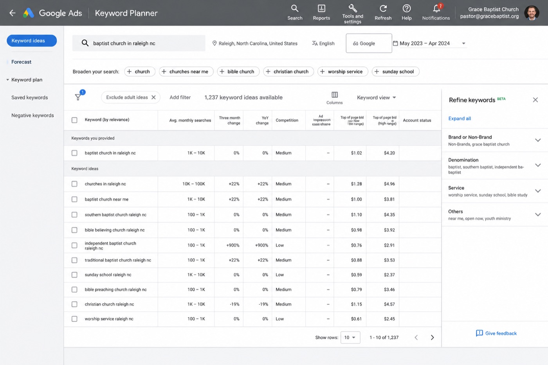Sort by Top of page bid (high range)
This screenshot has width=548, height=365.
click(384, 120)
